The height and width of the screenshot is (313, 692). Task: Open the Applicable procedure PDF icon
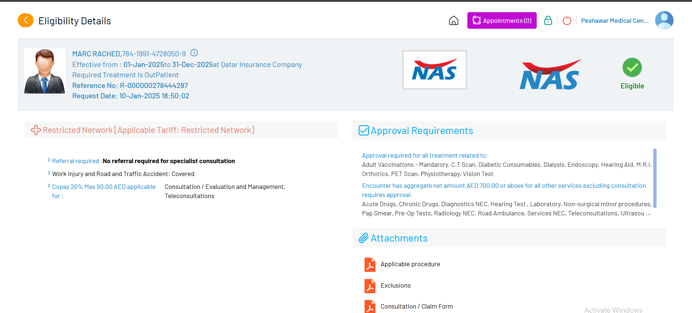370,264
